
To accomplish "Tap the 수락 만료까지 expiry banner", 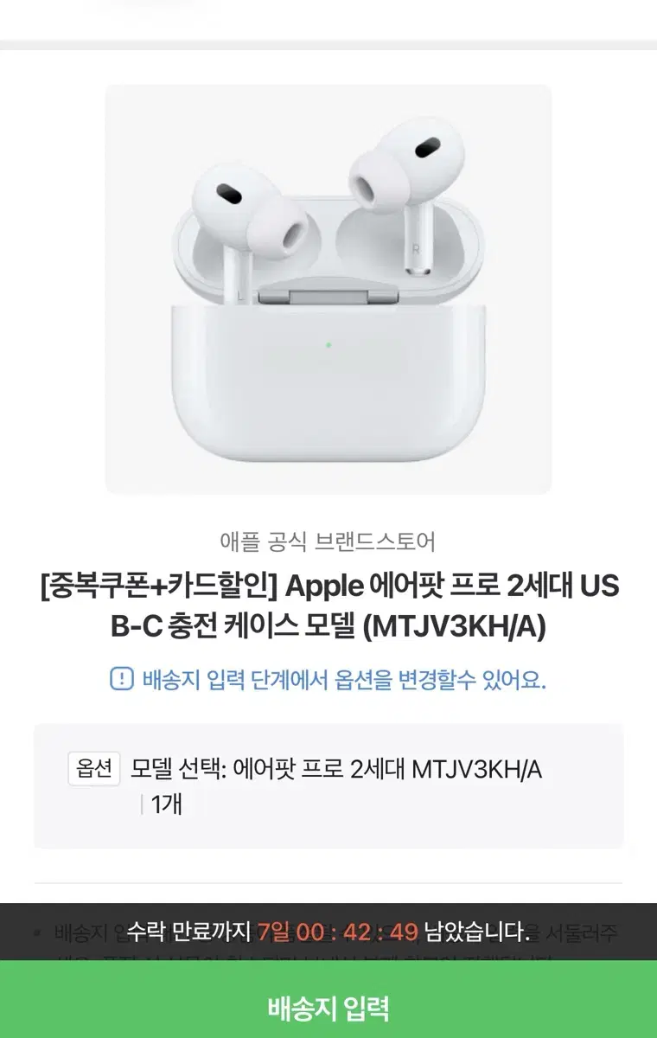I will (x=328, y=932).
